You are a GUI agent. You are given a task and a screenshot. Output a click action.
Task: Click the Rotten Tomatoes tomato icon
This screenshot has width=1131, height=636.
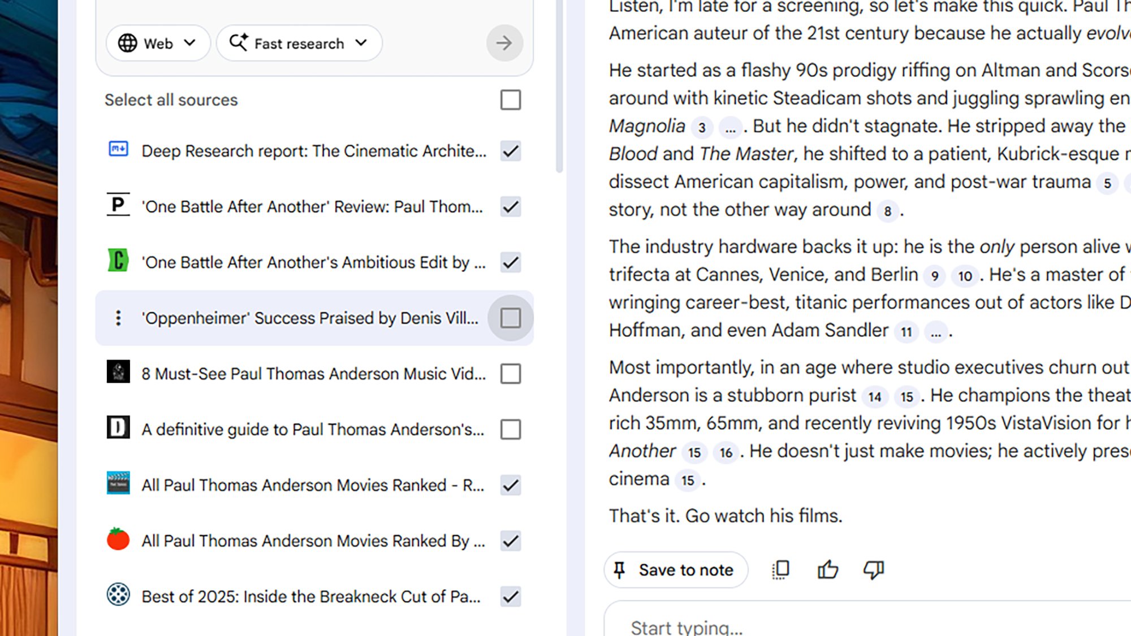(118, 540)
